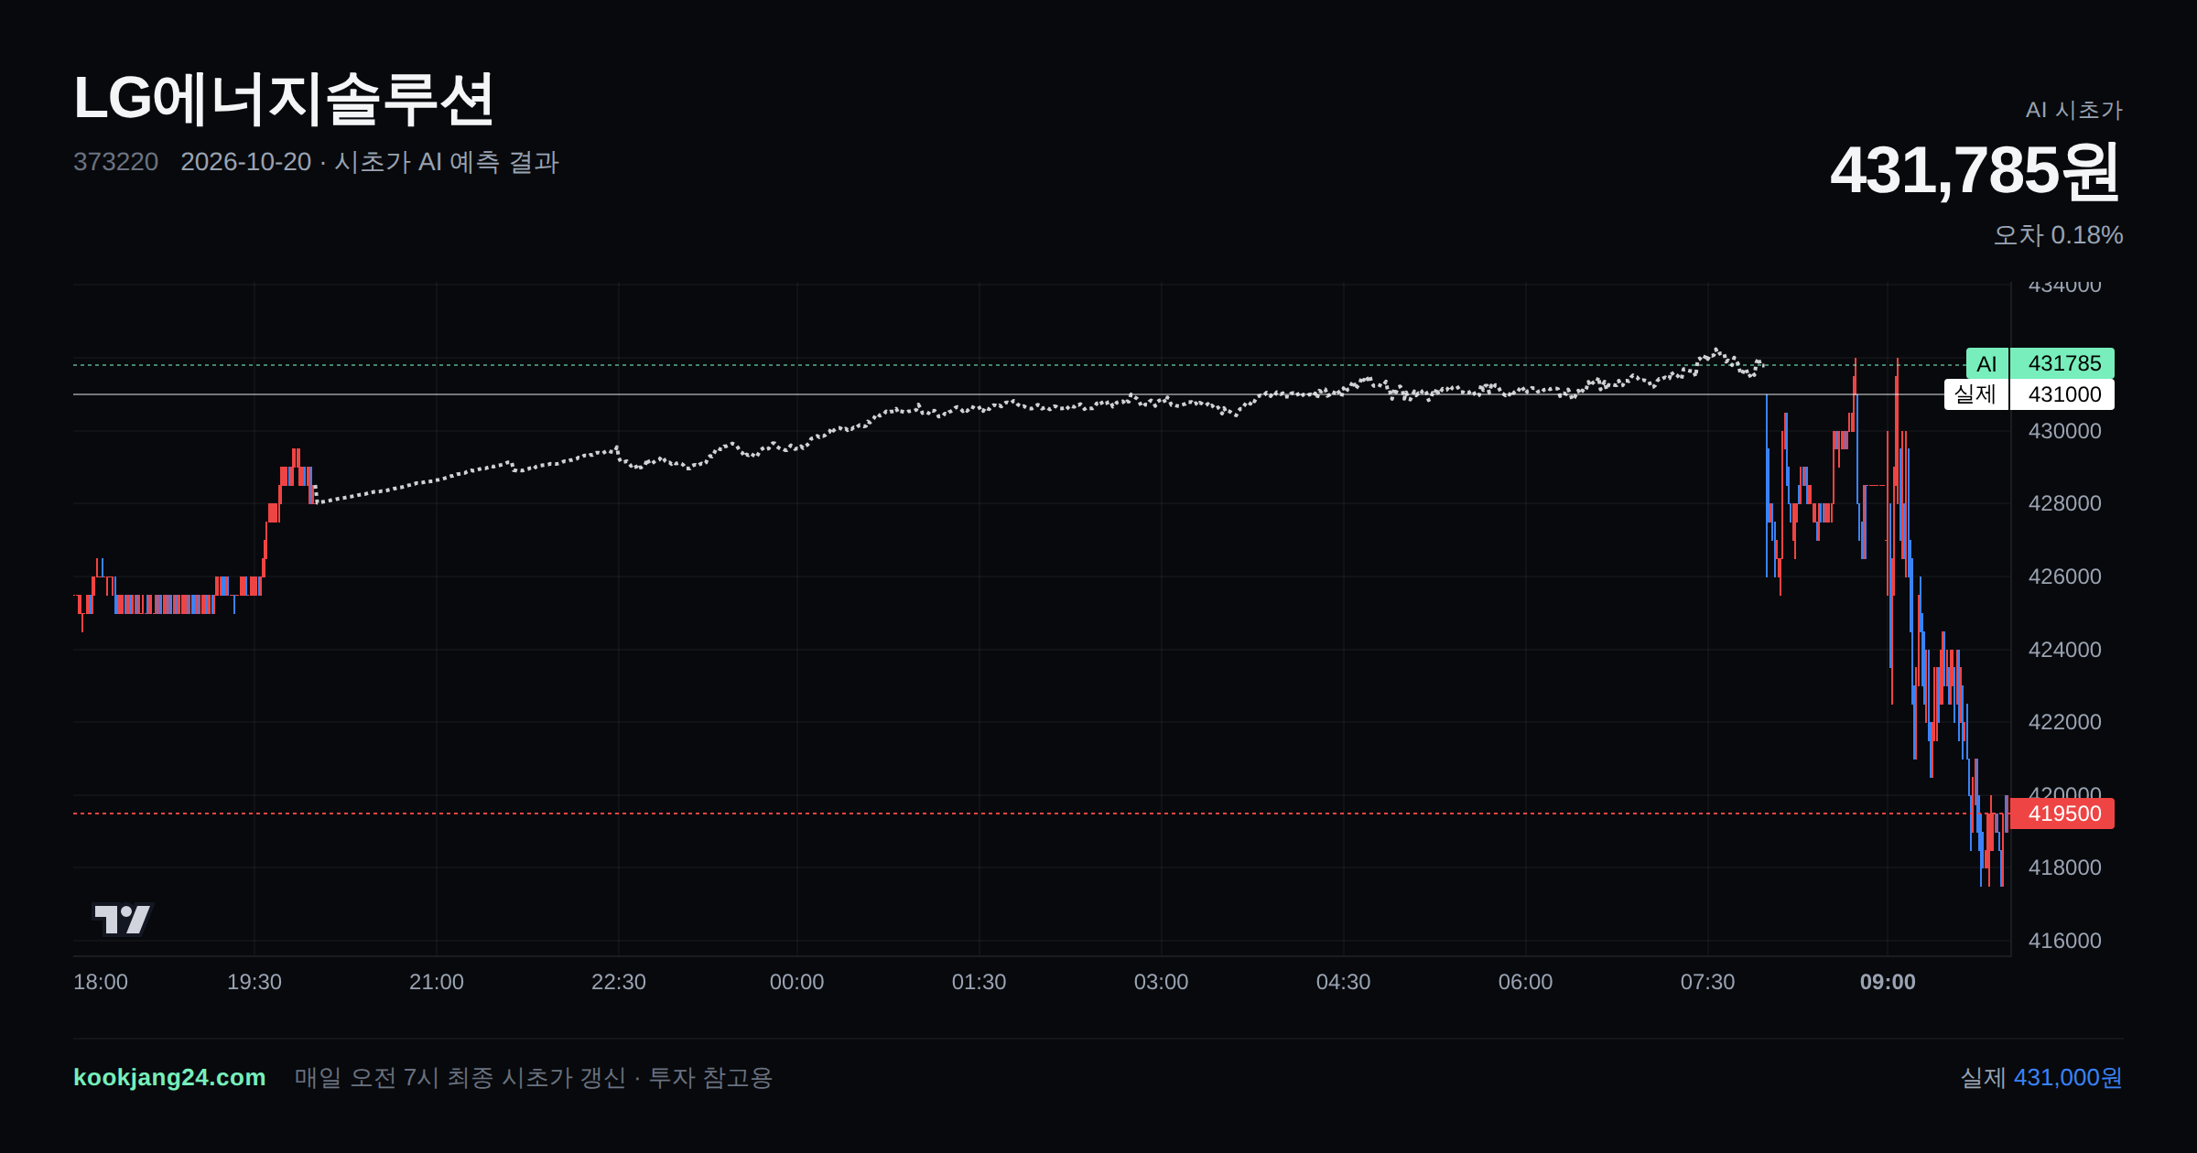Click the 422000 price axis label
The height and width of the screenshot is (1153, 2197).
pyautogui.click(x=2064, y=722)
